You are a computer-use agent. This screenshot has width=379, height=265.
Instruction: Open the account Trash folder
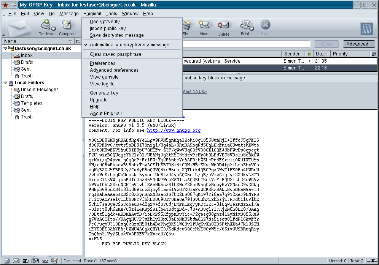[26, 76]
